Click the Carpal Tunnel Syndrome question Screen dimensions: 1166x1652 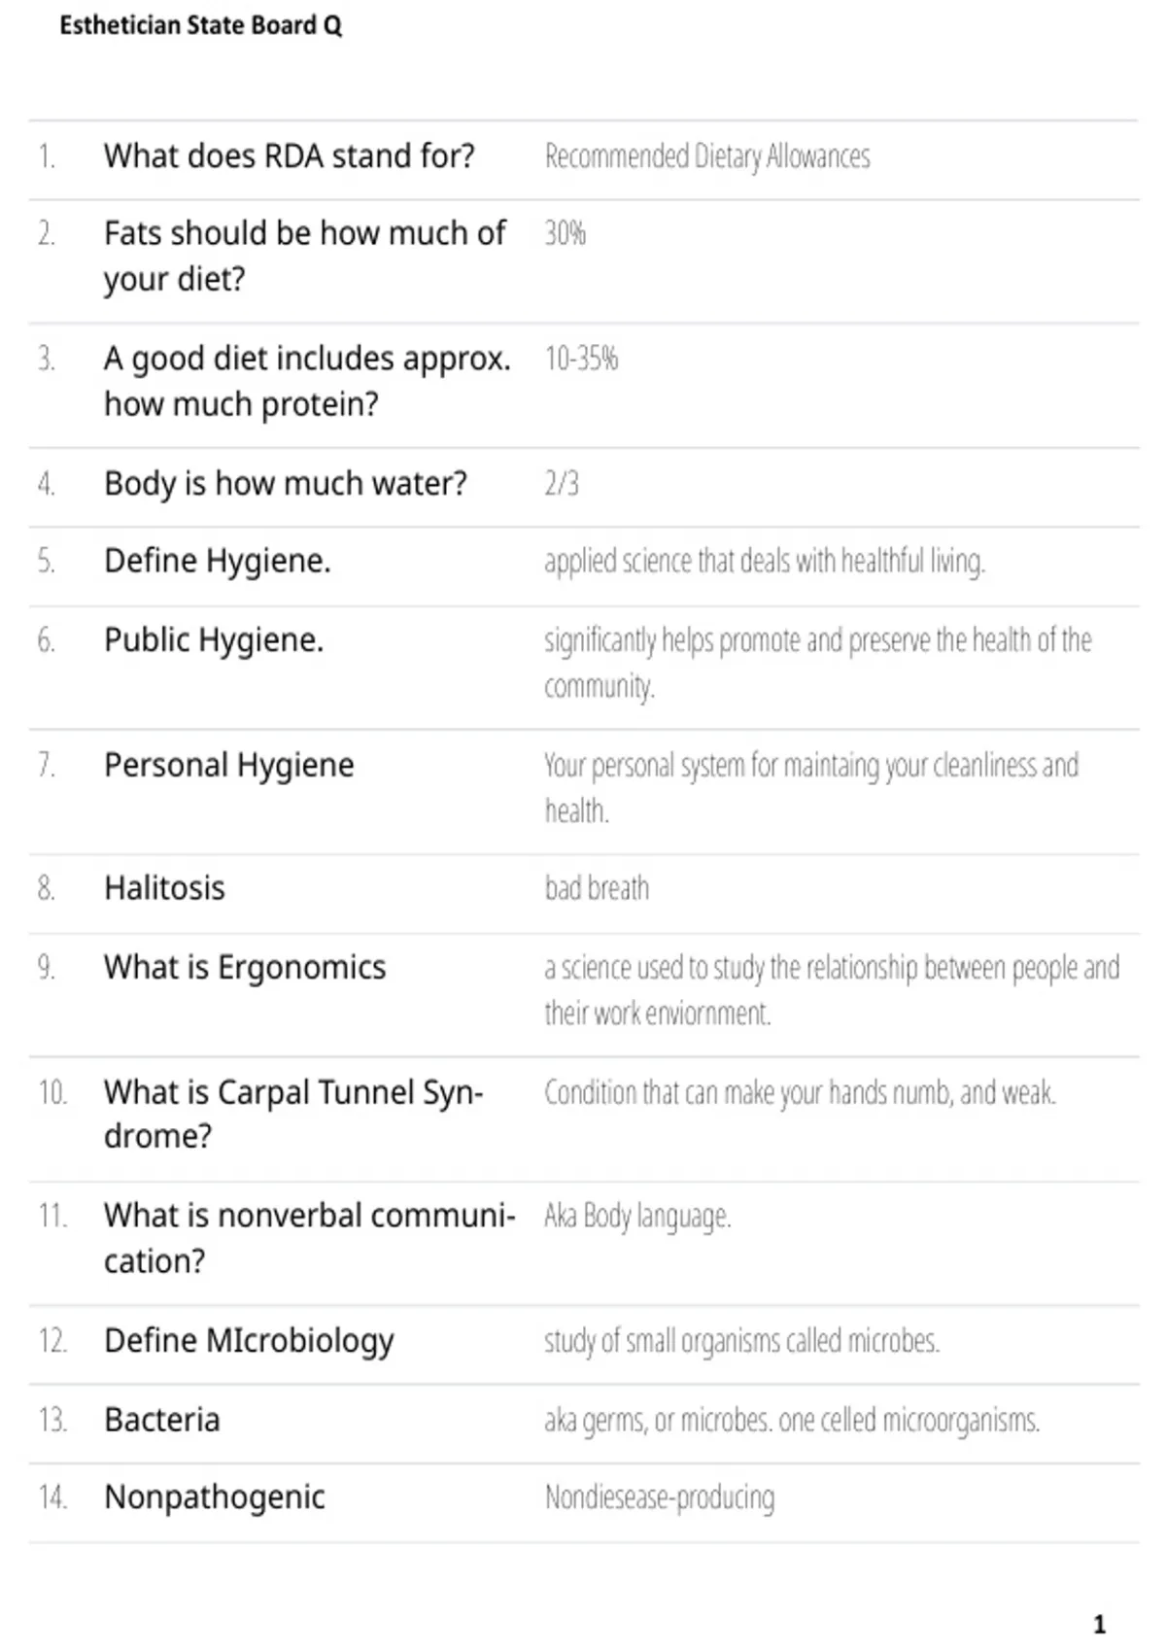[x=293, y=1114]
